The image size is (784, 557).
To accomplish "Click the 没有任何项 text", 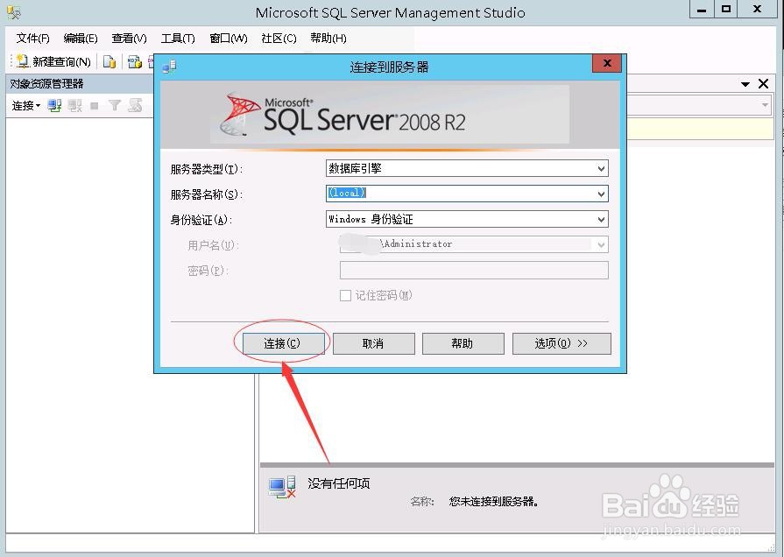I will 338,483.
